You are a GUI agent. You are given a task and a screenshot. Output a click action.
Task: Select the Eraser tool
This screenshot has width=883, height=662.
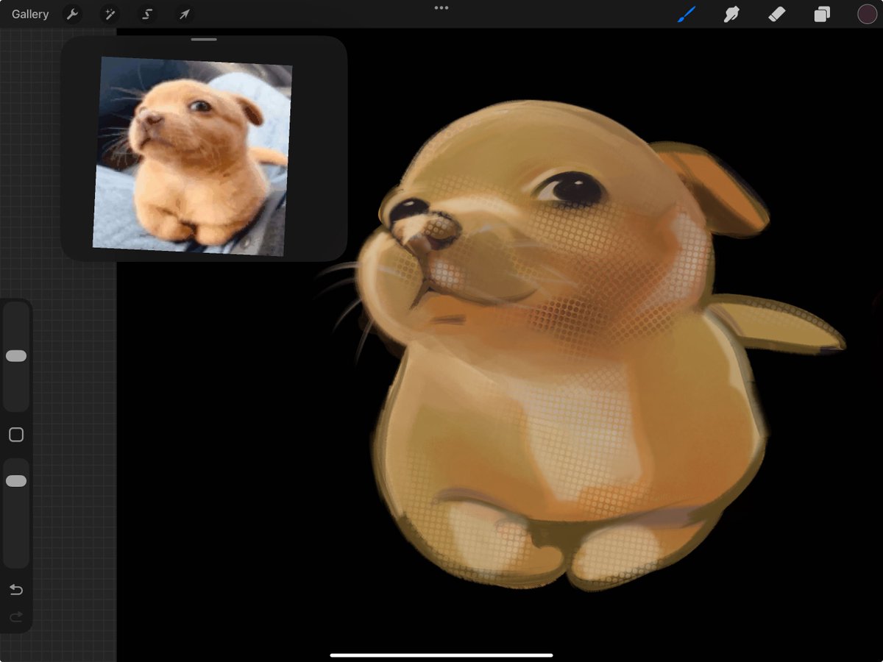(776, 14)
